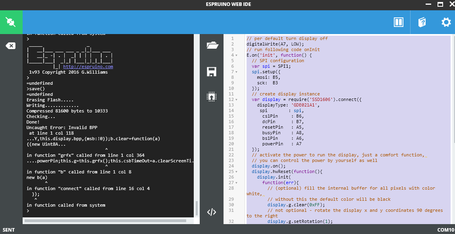Click the terminal horizontal scrollbar
455x234 pixels.
pyautogui.click(x=105, y=221)
